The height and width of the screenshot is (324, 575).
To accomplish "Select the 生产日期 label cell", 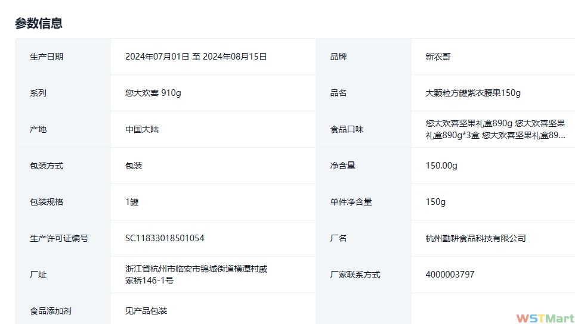I will pyautogui.click(x=47, y=57).
